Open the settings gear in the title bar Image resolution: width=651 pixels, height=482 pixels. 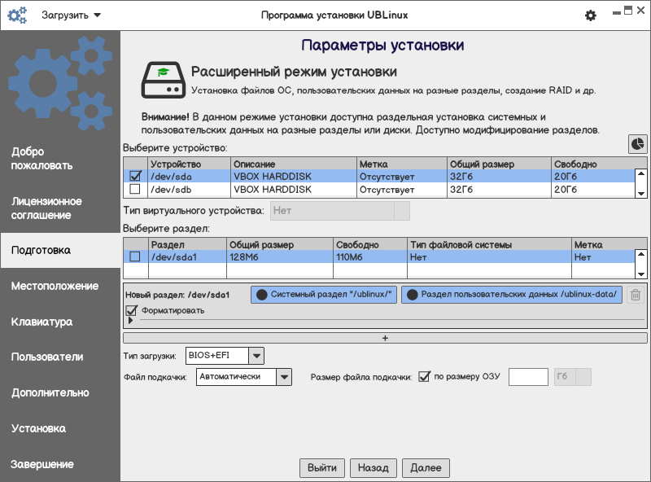pos(591,15)
